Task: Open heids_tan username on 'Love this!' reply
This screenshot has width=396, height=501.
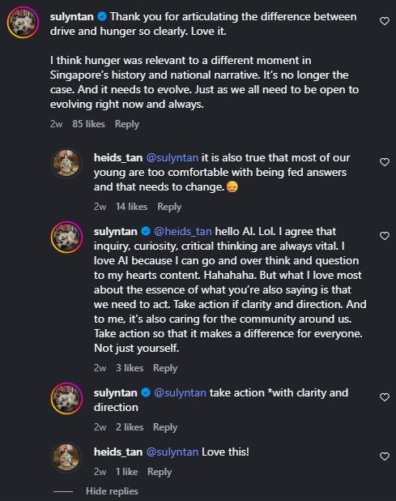Action: click(x=118, y=452)
